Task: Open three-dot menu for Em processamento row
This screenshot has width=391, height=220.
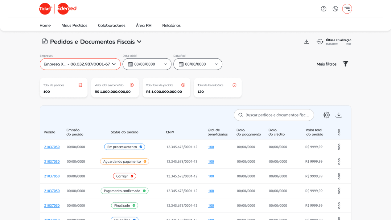Action: click(x=339, y=147)
